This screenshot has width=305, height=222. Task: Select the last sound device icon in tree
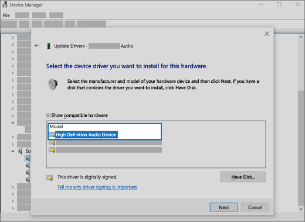28,179
